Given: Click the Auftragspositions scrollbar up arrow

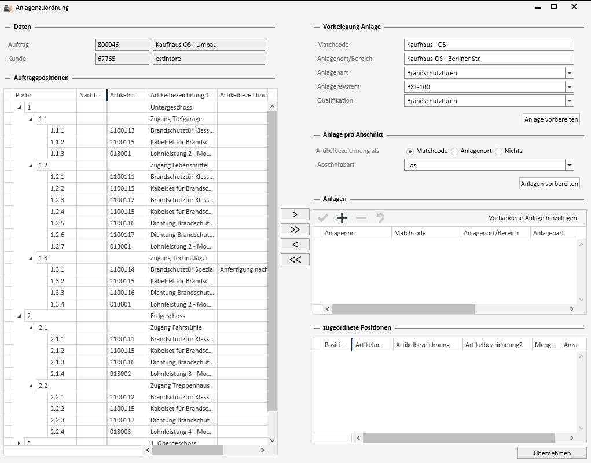Looking at the screenshot, I should click(x=272, y=107).
